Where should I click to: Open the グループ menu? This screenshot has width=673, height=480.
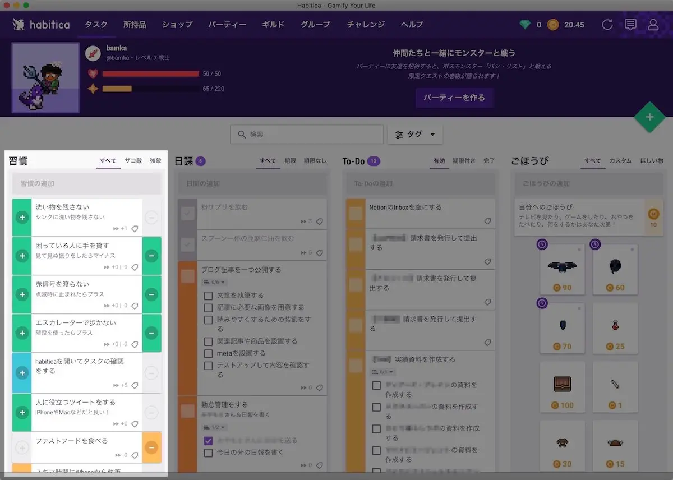point(316,25)
